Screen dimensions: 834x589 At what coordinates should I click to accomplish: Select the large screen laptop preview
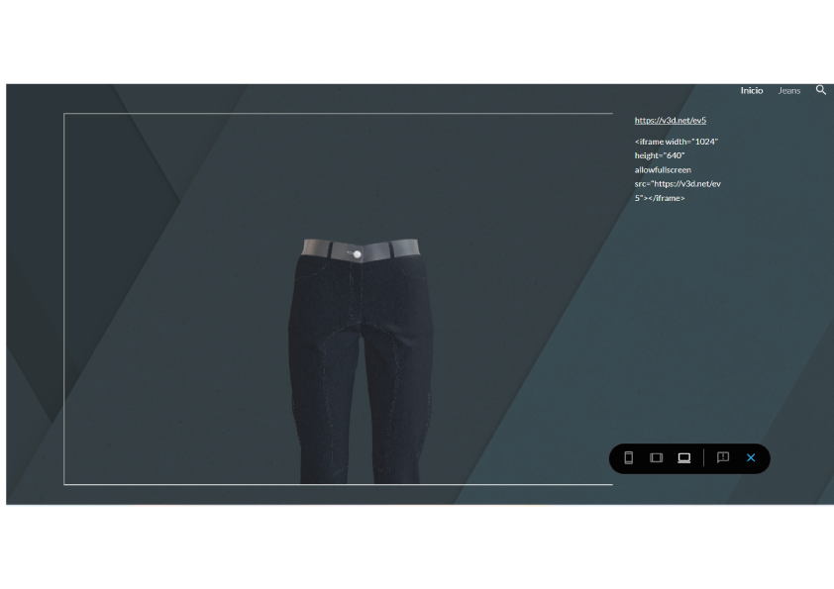(684, 457)
